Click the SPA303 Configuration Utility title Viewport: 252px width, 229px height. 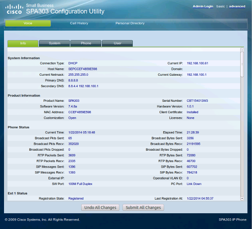tap(65, 11)
